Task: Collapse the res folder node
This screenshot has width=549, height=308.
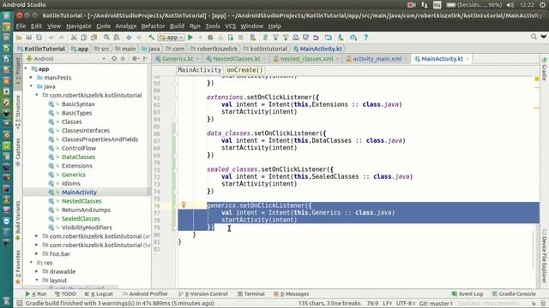Action: [31, 263]
